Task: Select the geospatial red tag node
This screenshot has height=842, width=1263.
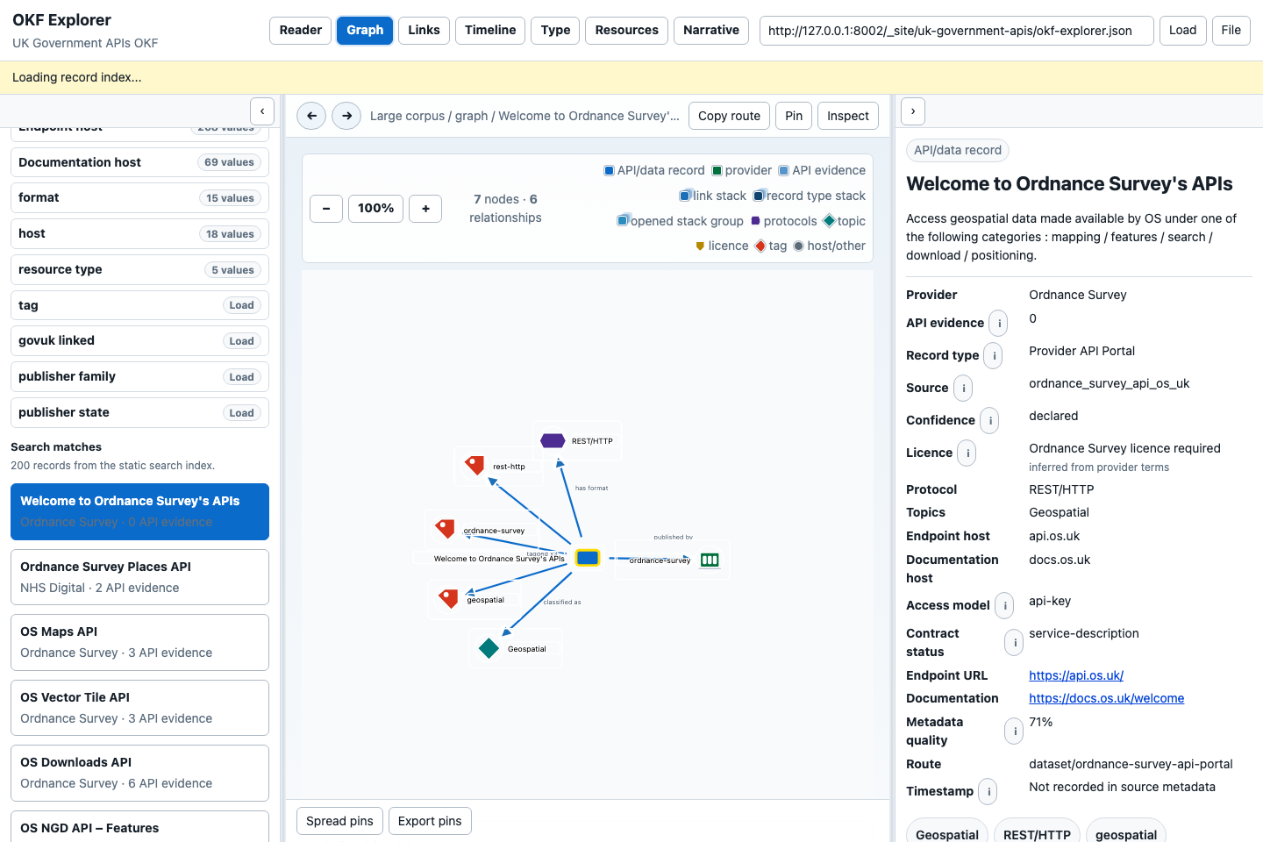Action: point(449,598)
